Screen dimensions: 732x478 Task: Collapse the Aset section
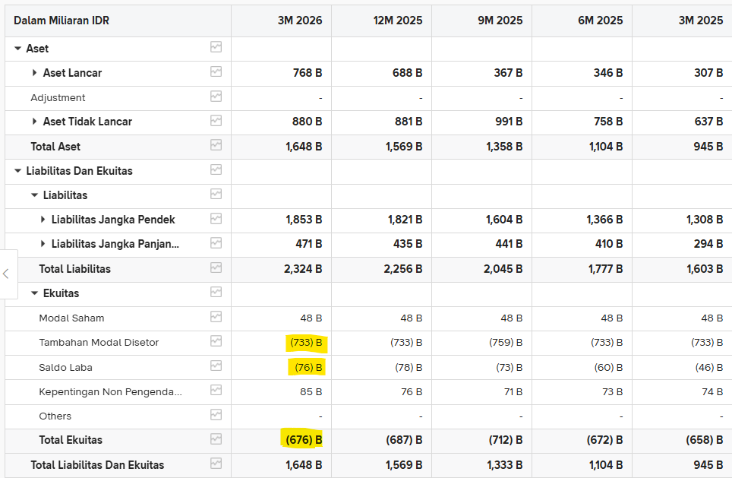pyautogui.click(x=17, y=49)
